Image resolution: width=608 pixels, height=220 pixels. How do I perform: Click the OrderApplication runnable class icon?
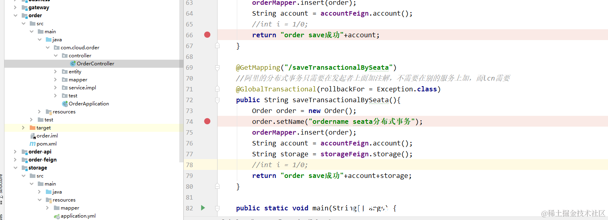pyautogui.click(x=65, y=103)
